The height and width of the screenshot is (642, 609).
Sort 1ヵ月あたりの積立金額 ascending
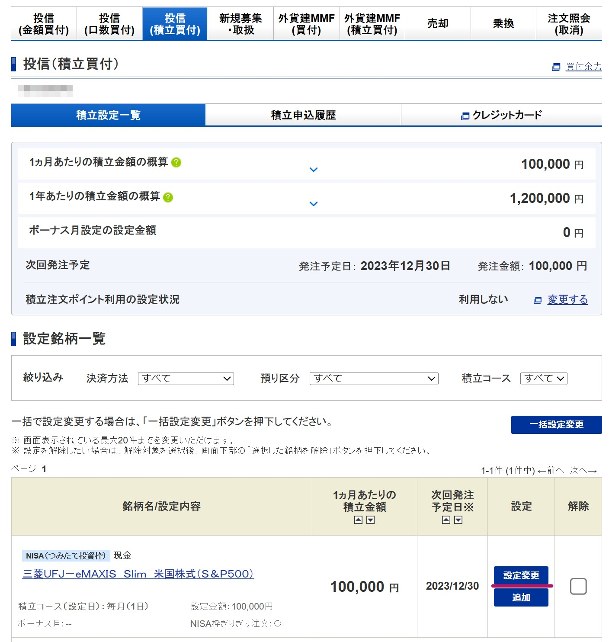point(358,520)
